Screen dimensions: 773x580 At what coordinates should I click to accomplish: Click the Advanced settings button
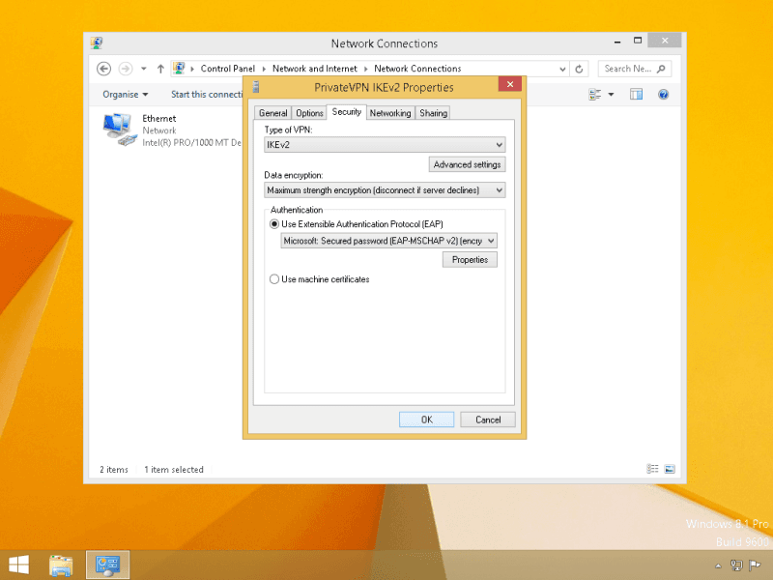click(467, 164)
